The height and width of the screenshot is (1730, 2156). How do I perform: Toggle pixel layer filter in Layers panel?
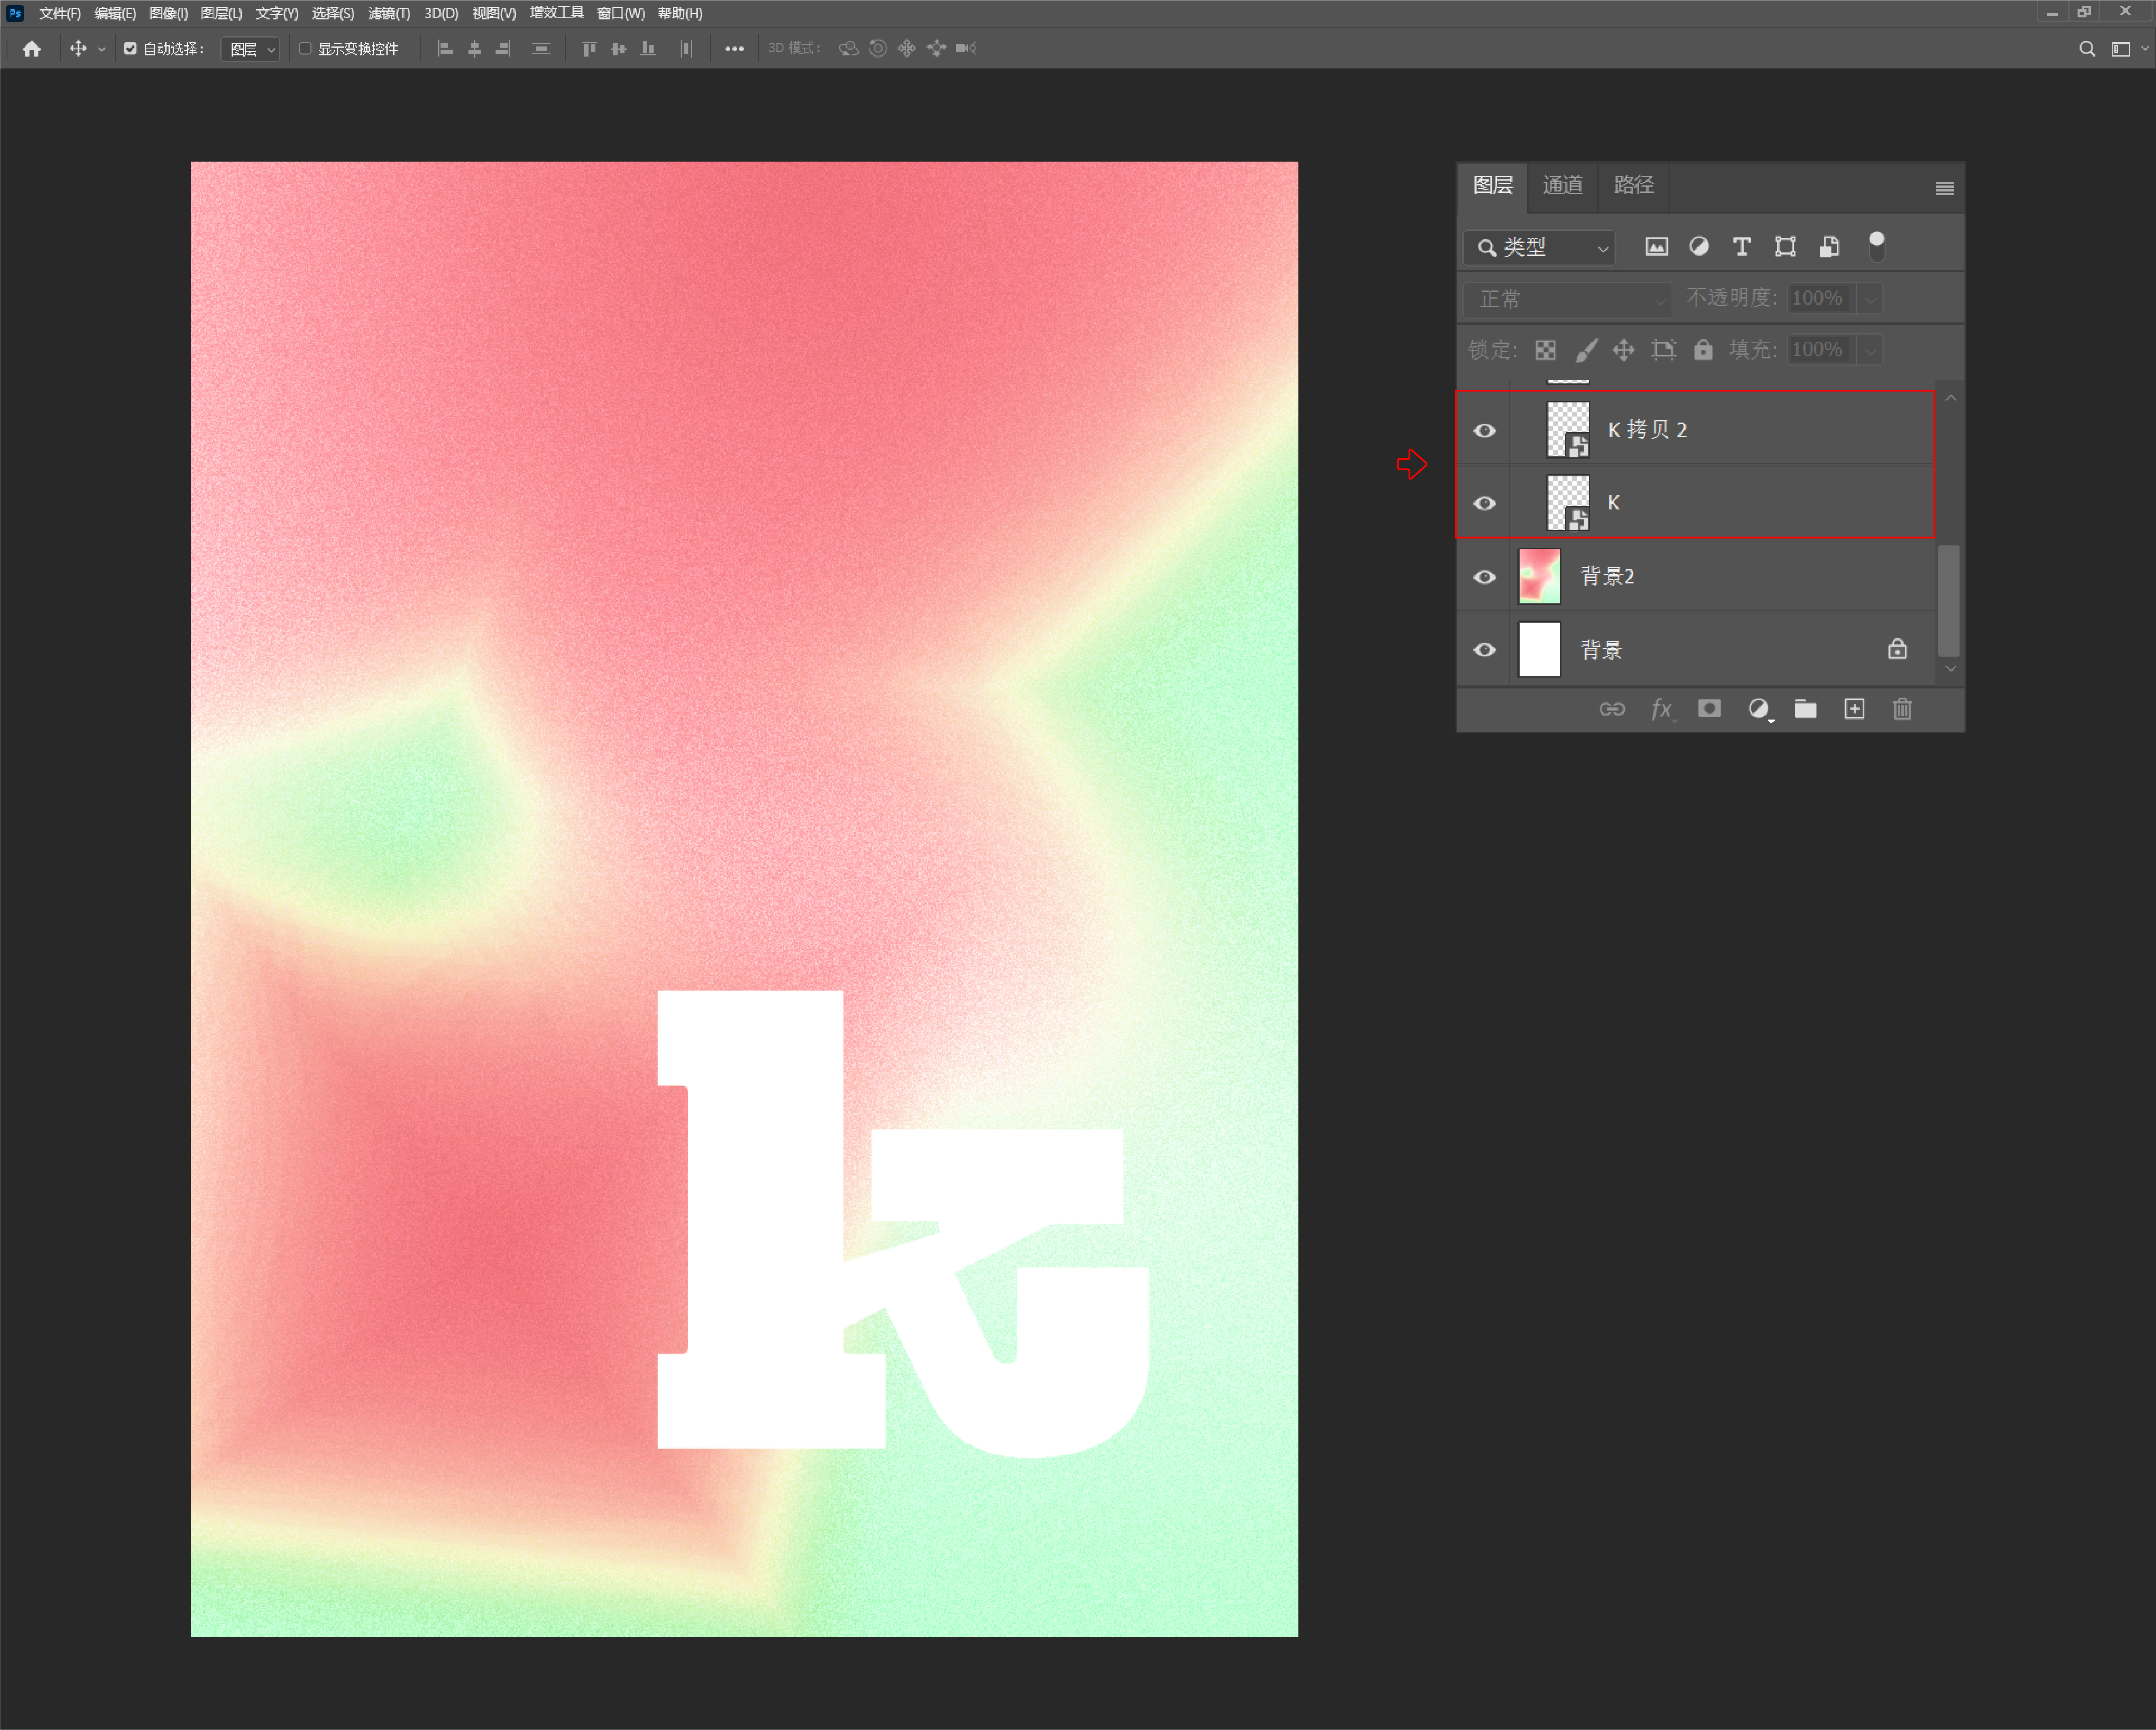[1657, 247]
